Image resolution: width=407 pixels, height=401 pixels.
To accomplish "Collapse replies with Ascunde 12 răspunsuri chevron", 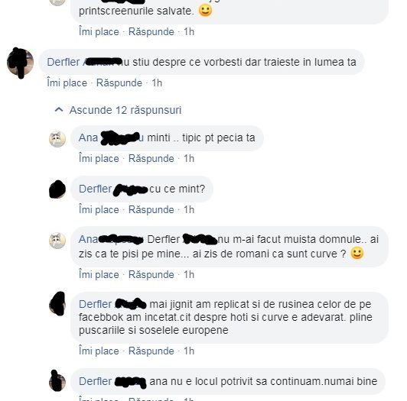I will point(59,110).
